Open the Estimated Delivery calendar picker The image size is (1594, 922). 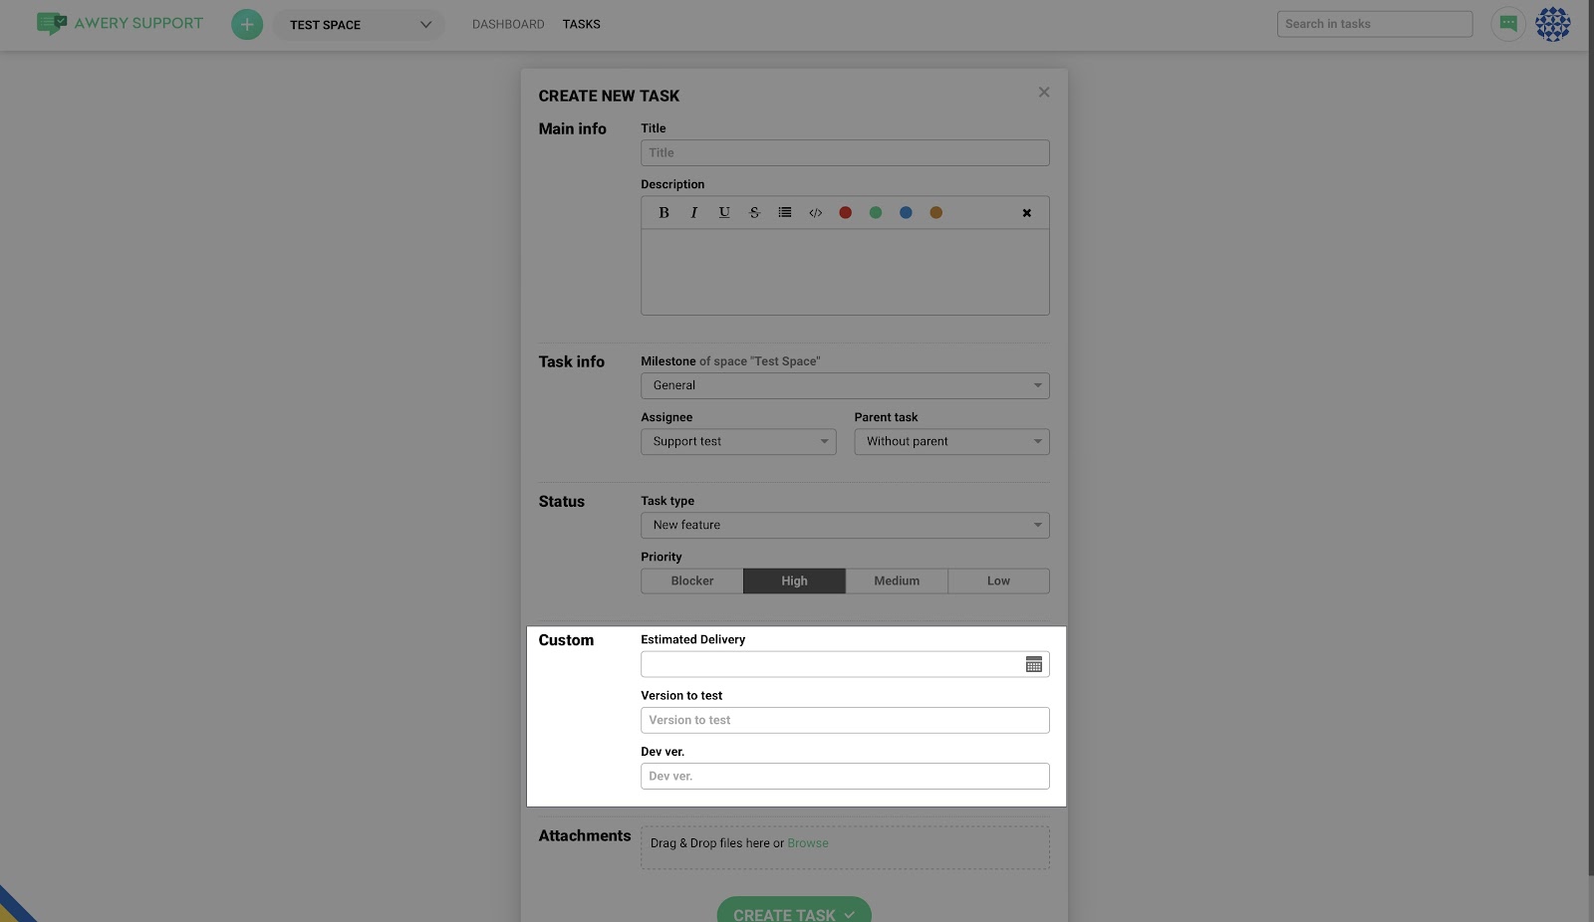[1033, 664]
